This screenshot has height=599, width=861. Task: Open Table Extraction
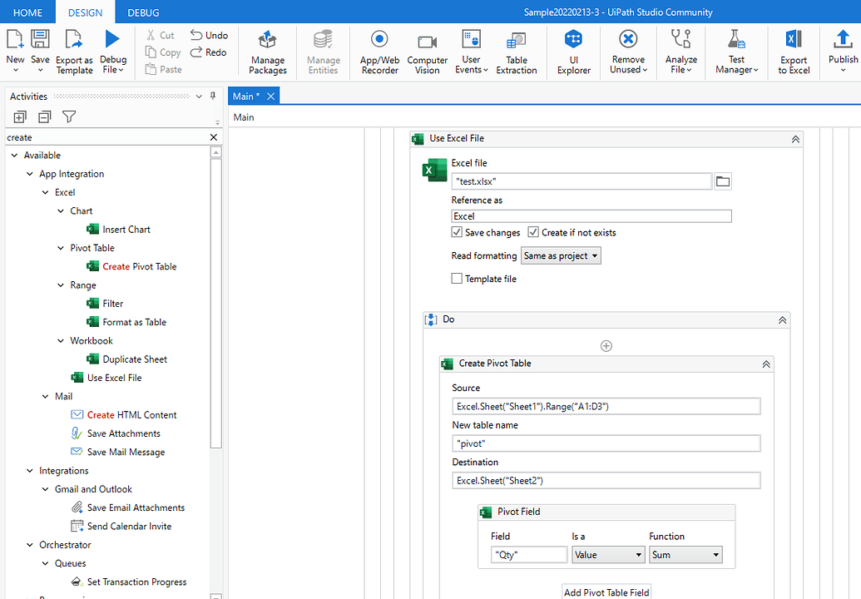(x=516, y=52)
